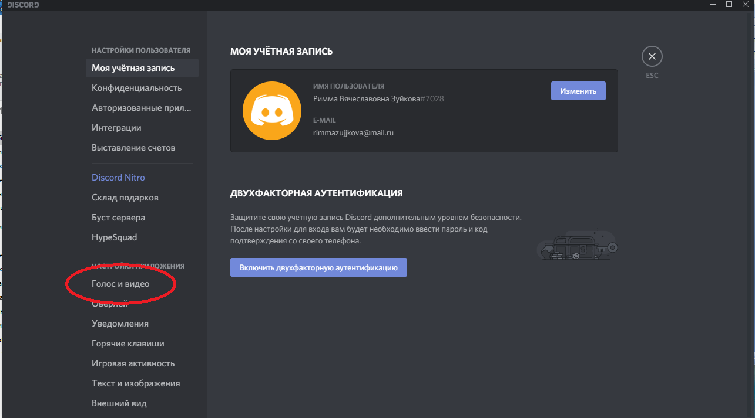This screenshot has height=418, width=755.
Task: Click the ДВУХФАКТОРНАЯ АУТЕНТИФИКАЦИЯ heading
Action: tap(317, 193)
